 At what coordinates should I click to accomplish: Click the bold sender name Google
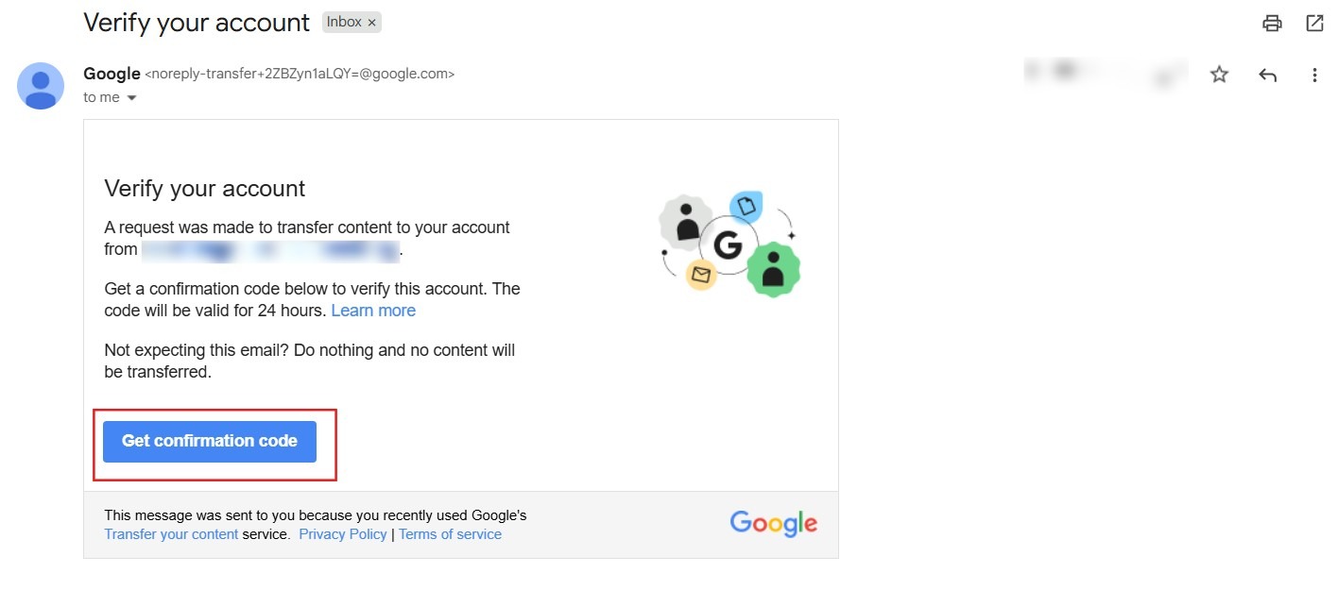click(x=111, y=74)
